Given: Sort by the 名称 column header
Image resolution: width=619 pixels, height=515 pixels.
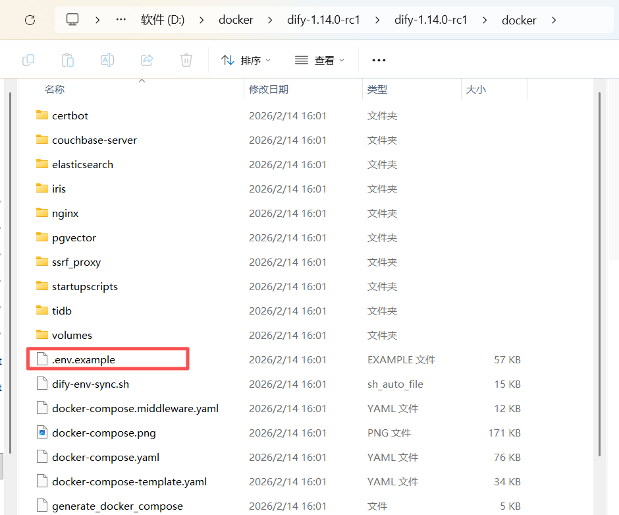Looking at the screenshot, I should (x=55, y=89).
